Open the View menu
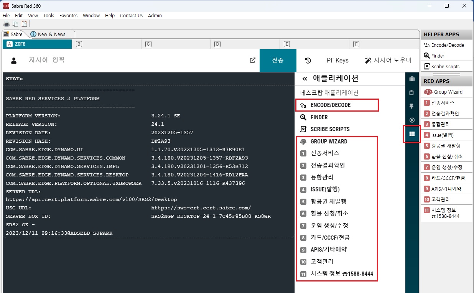This screenshot has height=293, width=474. 33,16
